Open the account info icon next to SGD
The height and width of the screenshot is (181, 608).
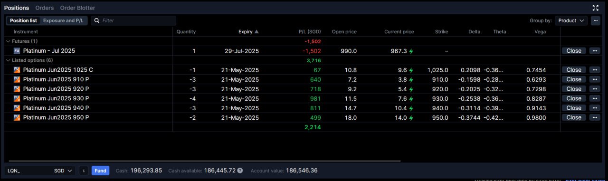[x=84, y=171]
